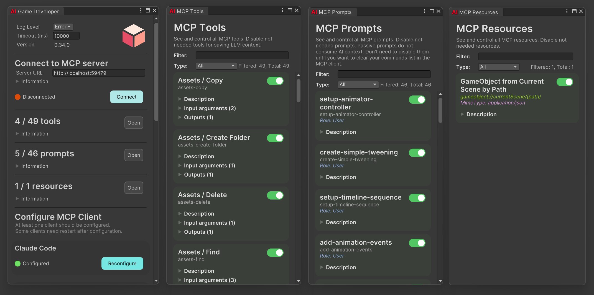Click the AI icon on MCP Prompts tab
594x295 pixels.
coord(314,12)
